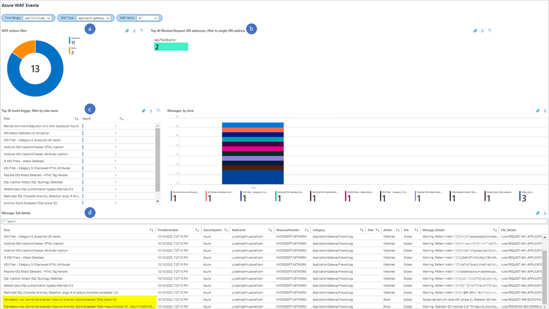The height and width of the screenshot is (309, 549).
Task: Select 'NoScript XSS InjectionChecker: HTML Injection' trigger row
Action: 77,147
